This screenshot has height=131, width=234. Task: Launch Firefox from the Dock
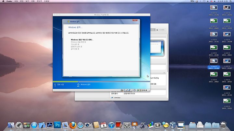73,125
